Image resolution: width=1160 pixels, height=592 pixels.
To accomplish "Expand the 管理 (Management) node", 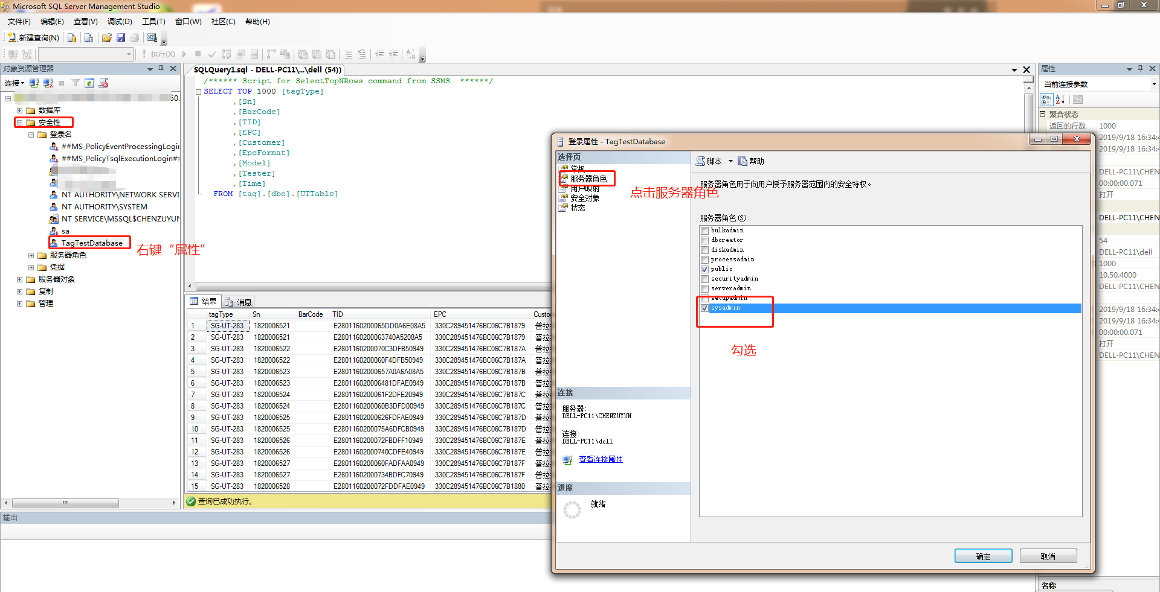I will coord(19,304).
